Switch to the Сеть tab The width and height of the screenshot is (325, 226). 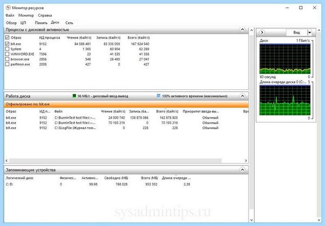[x=69, y=23]
